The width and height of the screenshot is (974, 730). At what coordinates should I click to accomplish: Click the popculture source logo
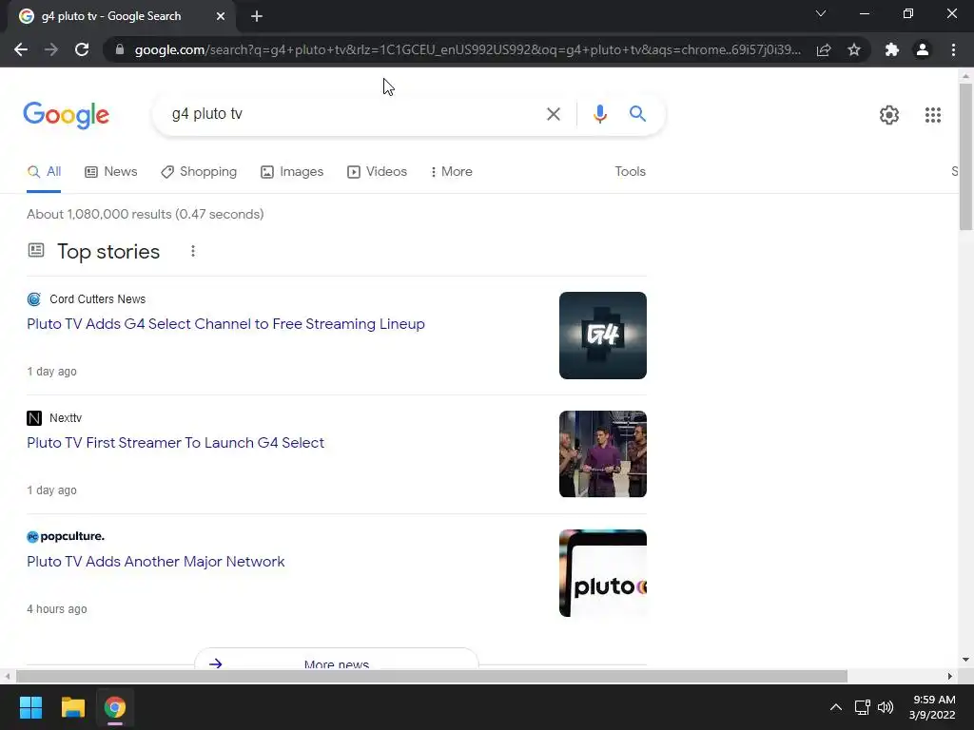click(x=66, y=536)
